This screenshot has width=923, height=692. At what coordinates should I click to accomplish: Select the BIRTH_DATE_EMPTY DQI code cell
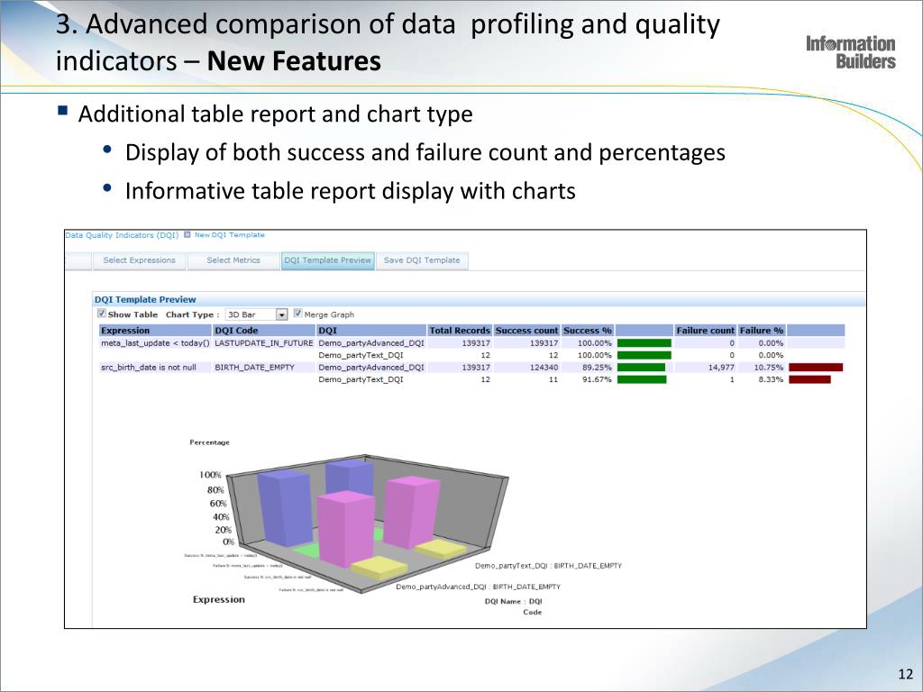click(x=254, y=368)
